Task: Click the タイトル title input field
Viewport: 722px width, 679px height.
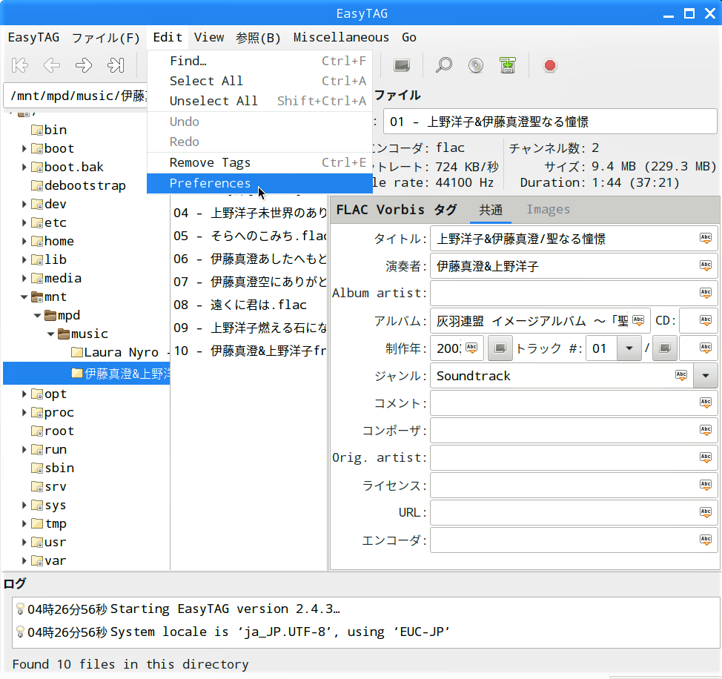Action: coord(574,239)
